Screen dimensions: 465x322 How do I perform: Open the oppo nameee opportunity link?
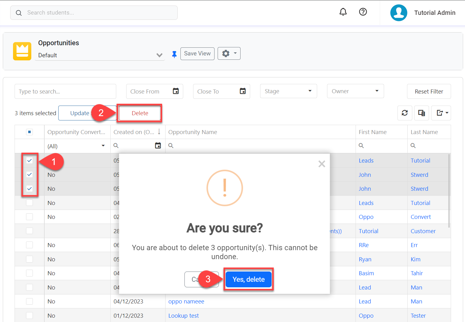186,301
